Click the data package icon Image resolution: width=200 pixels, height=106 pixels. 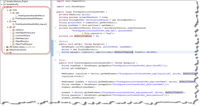tap(13, 13)
